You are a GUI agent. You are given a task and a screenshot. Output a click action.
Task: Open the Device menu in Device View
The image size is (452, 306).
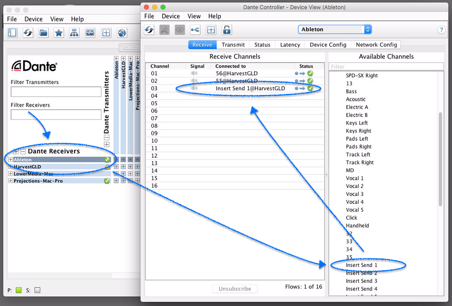click(171, 16)
